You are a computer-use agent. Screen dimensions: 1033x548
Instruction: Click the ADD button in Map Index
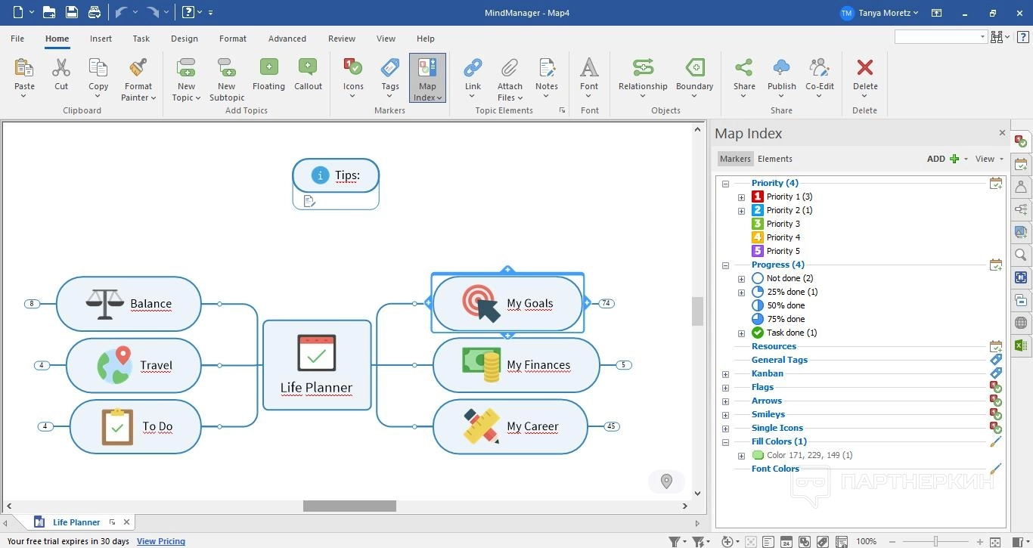(942, 159)
